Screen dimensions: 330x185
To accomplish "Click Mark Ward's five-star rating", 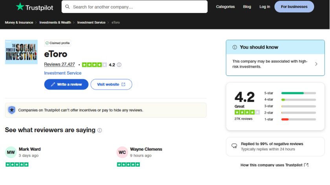I will point(17,165).
